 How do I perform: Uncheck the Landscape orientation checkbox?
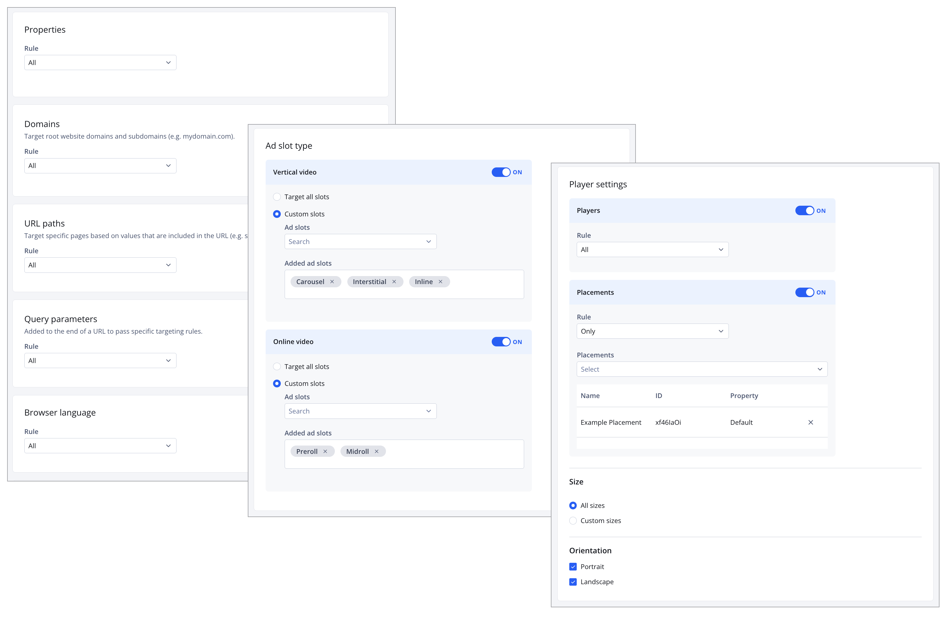point(573,582)
